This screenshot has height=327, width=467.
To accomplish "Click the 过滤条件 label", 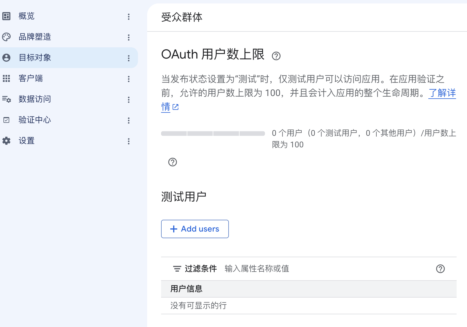I will coord(201,269).
